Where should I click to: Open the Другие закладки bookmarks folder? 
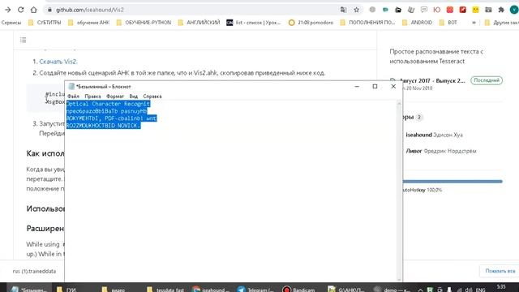tap(501, 23)
